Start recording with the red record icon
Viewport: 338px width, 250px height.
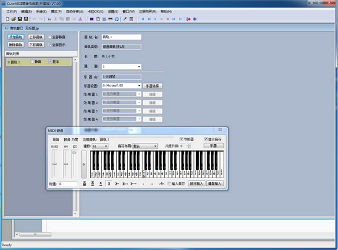pos(188,19)
